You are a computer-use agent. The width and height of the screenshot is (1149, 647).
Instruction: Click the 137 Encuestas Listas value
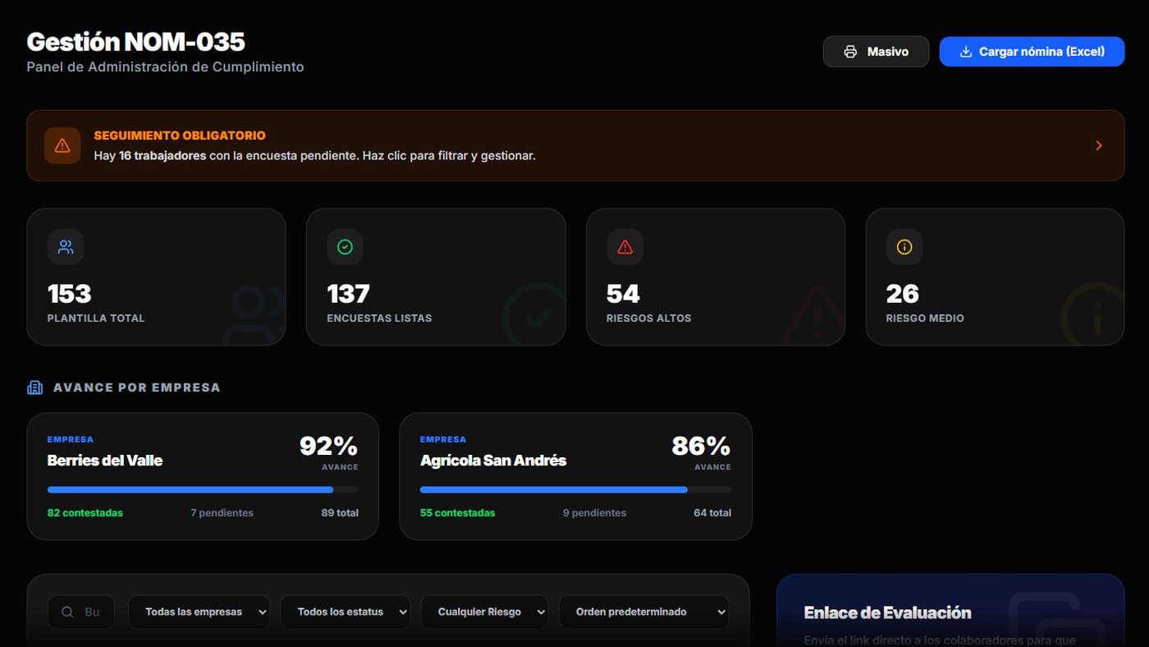[349, 294]
